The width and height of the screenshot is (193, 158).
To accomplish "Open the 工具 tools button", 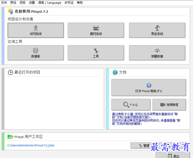I will 96,53.
